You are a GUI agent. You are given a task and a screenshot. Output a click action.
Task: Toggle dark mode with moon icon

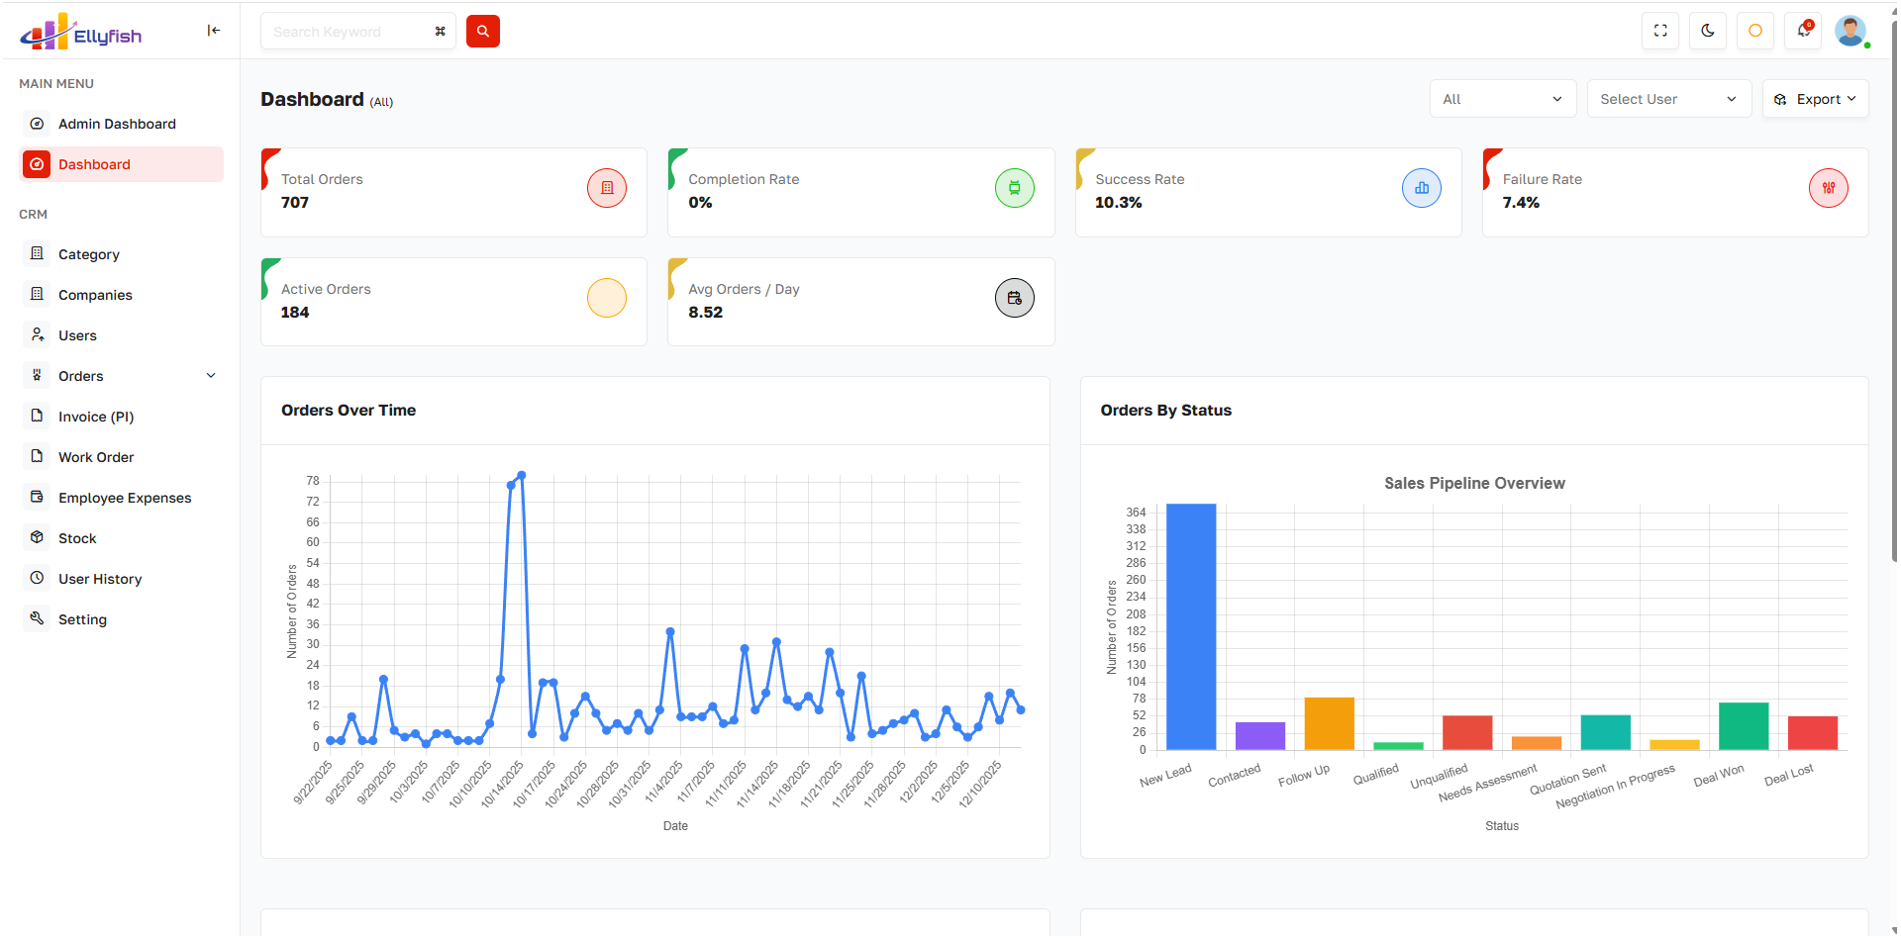tap(1708, 31)
